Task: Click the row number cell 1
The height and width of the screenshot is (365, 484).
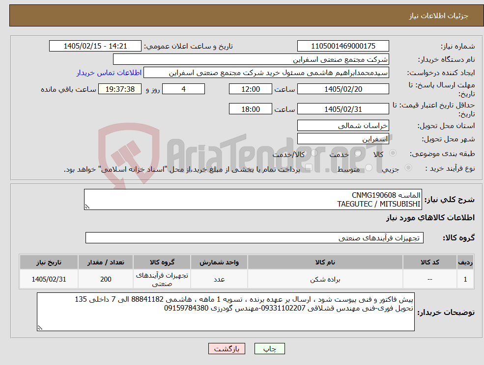Action: (x=465, y=279)
